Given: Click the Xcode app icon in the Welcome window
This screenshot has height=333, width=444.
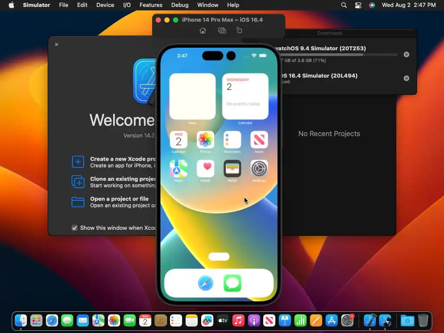Looking at the screenshot, I should 144,81.
